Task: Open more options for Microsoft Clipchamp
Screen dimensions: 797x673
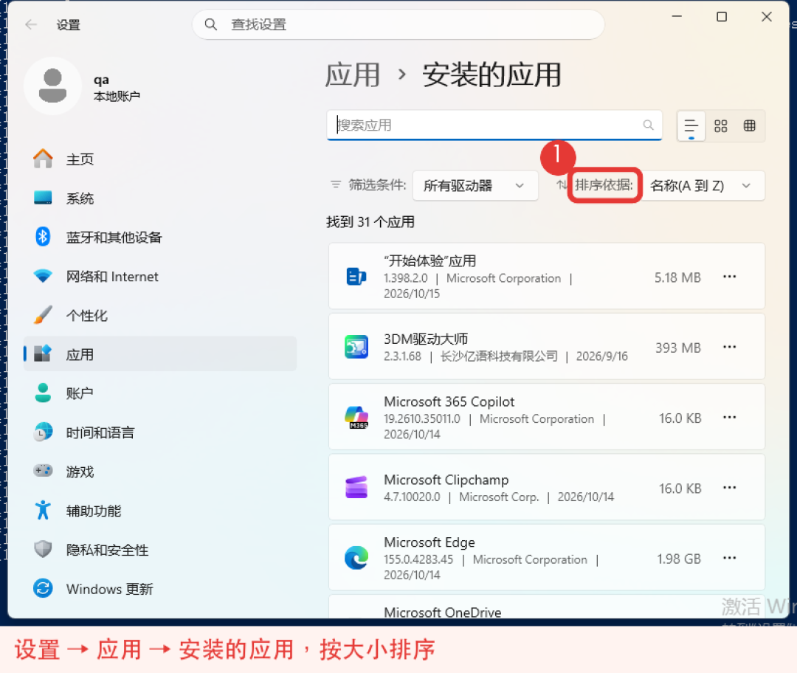Action: (x=729, y=488)
